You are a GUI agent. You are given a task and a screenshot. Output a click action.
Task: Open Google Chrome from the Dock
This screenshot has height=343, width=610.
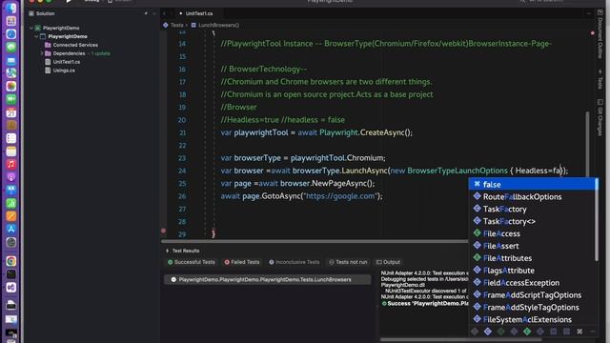point(10,261)
